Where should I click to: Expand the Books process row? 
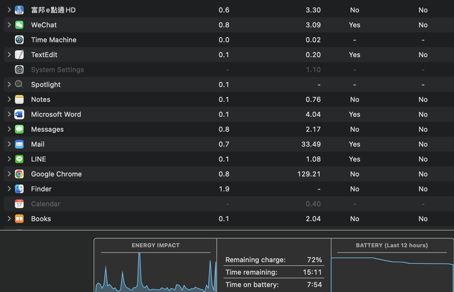coord(9,219)
